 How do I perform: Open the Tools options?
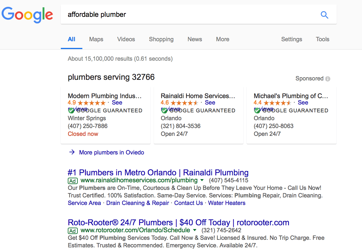tap(323, 39)
